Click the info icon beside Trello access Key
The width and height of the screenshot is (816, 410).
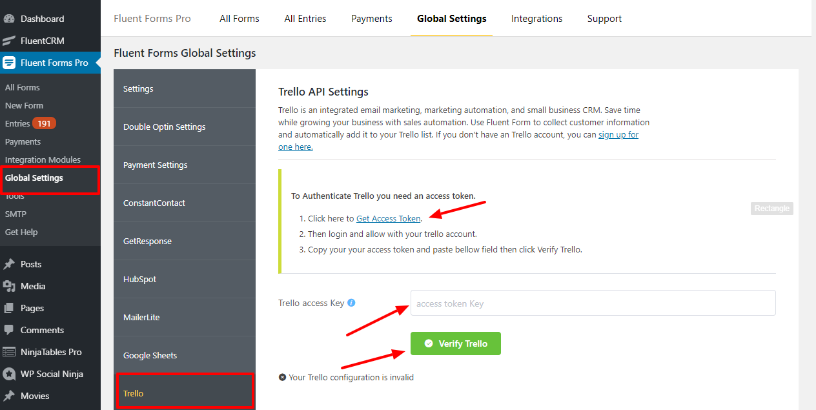[351, 302]
